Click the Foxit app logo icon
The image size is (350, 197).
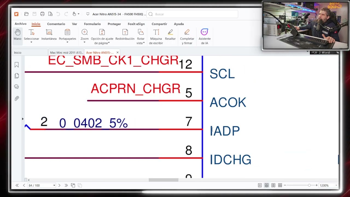pyautogui.click(x=16, y=14)
